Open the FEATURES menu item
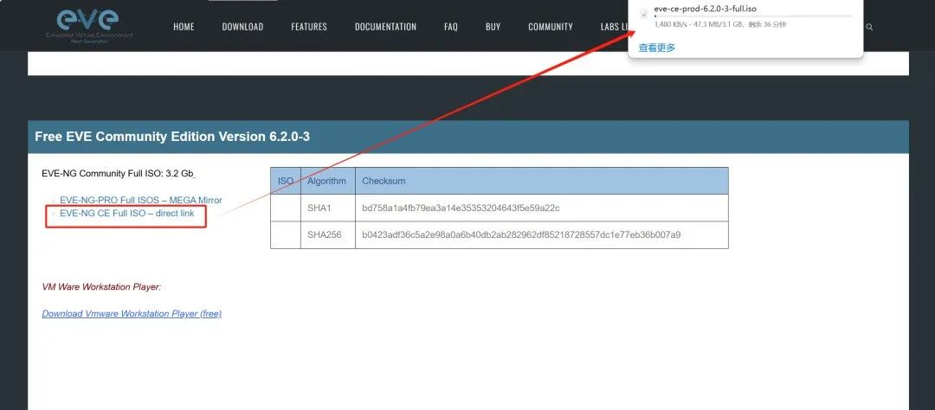This screenshot has width=935, height=410. tap(309, 27)
